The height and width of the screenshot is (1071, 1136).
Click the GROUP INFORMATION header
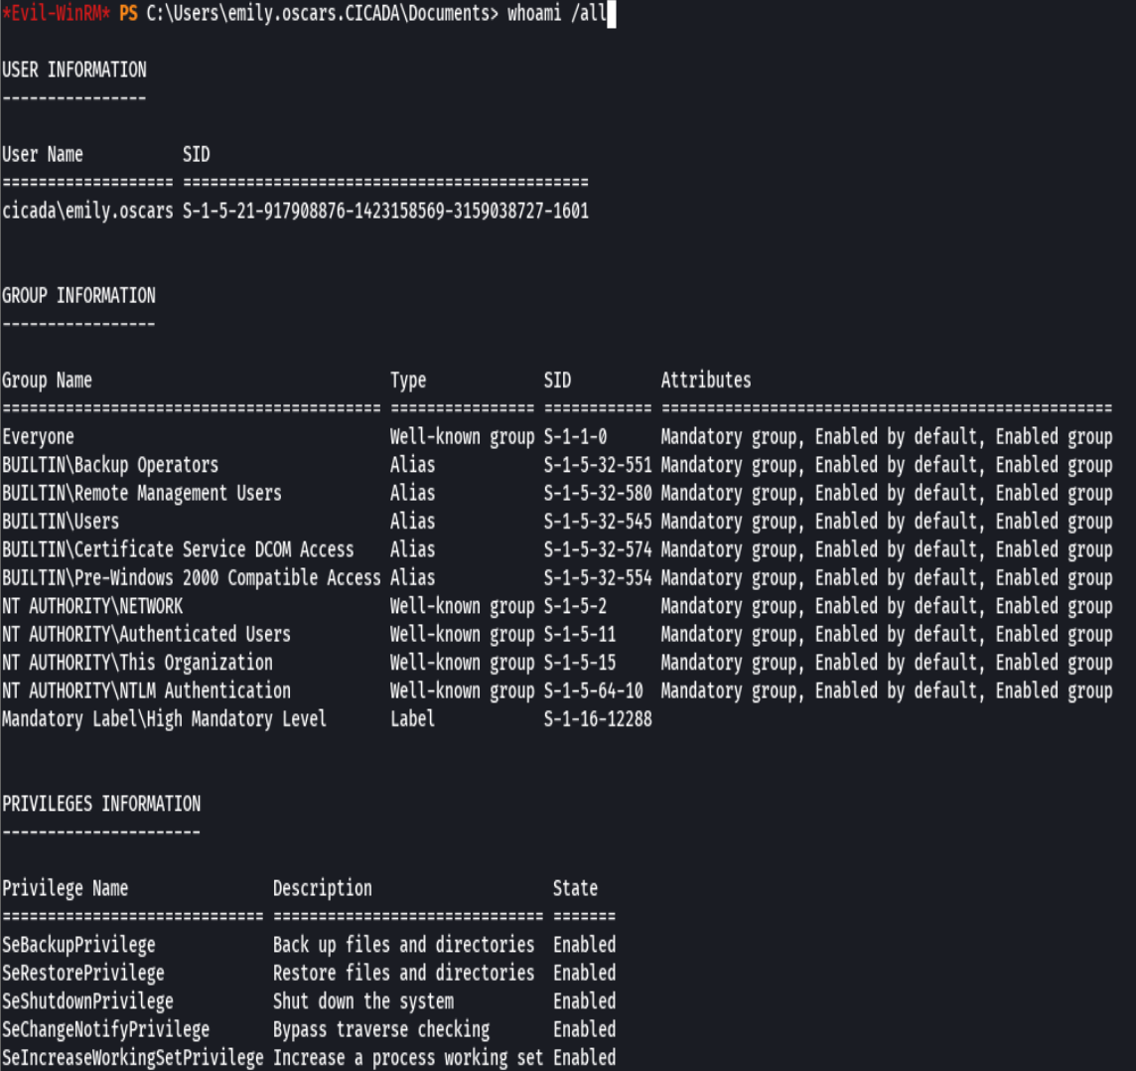coord(77,295)
